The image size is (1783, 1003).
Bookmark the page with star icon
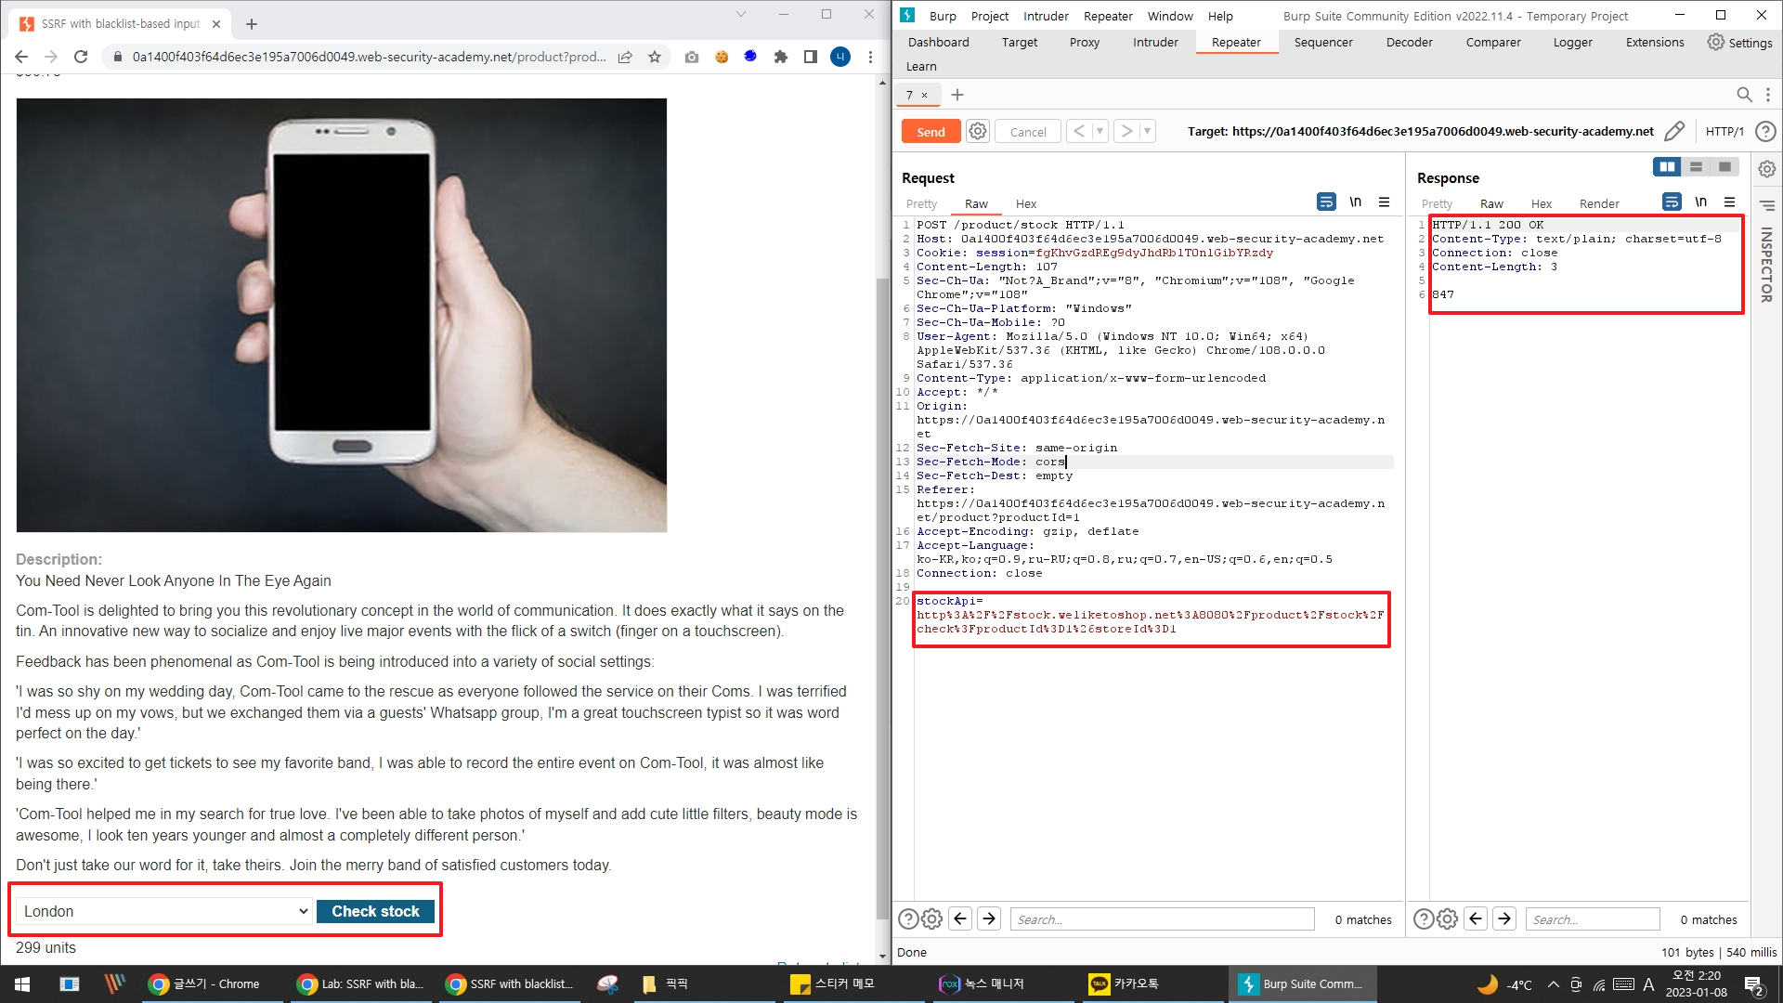[655, 57]
